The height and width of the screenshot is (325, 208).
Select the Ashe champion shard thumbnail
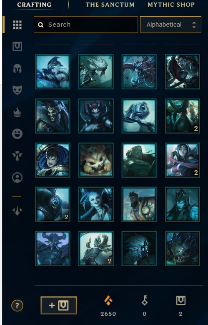point(53,72)
